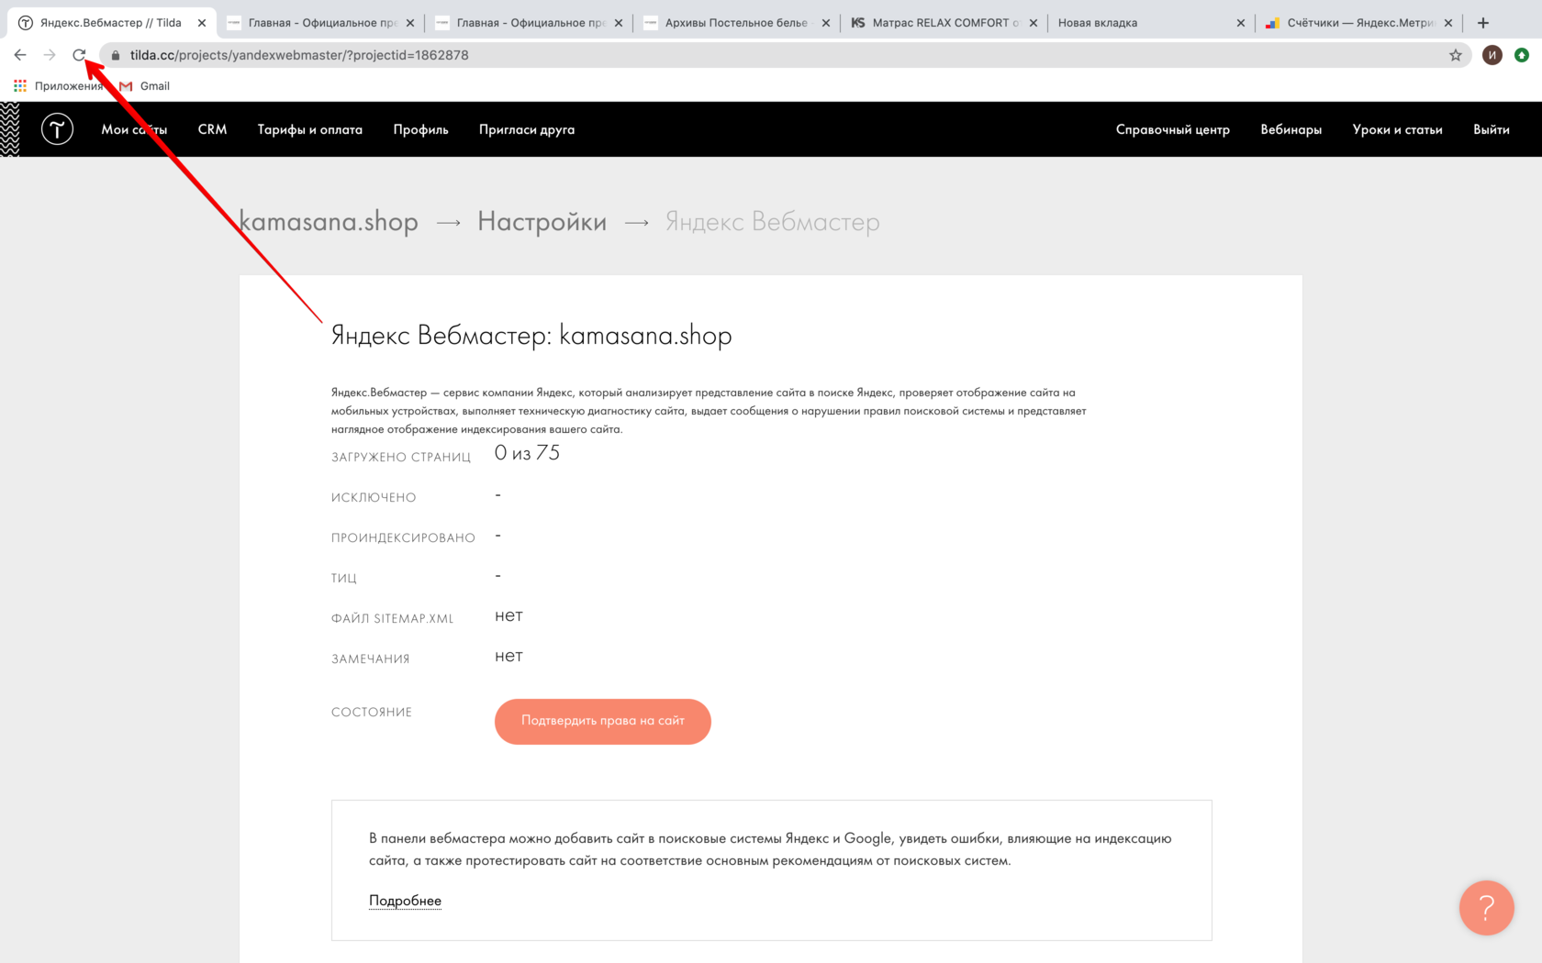Reload the current page
This screenshot has height=963, width=1542.
point(79,55)
